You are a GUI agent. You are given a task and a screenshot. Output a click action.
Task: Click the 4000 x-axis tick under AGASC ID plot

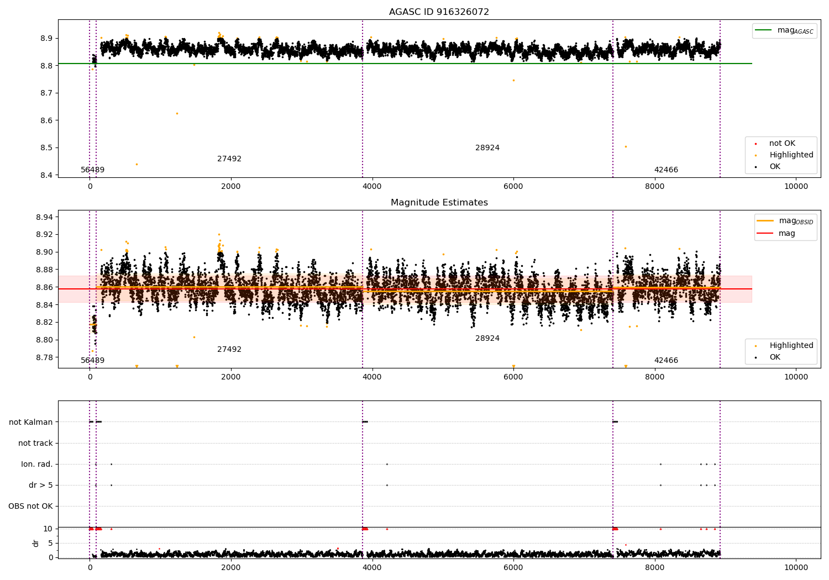click(372, 186)
